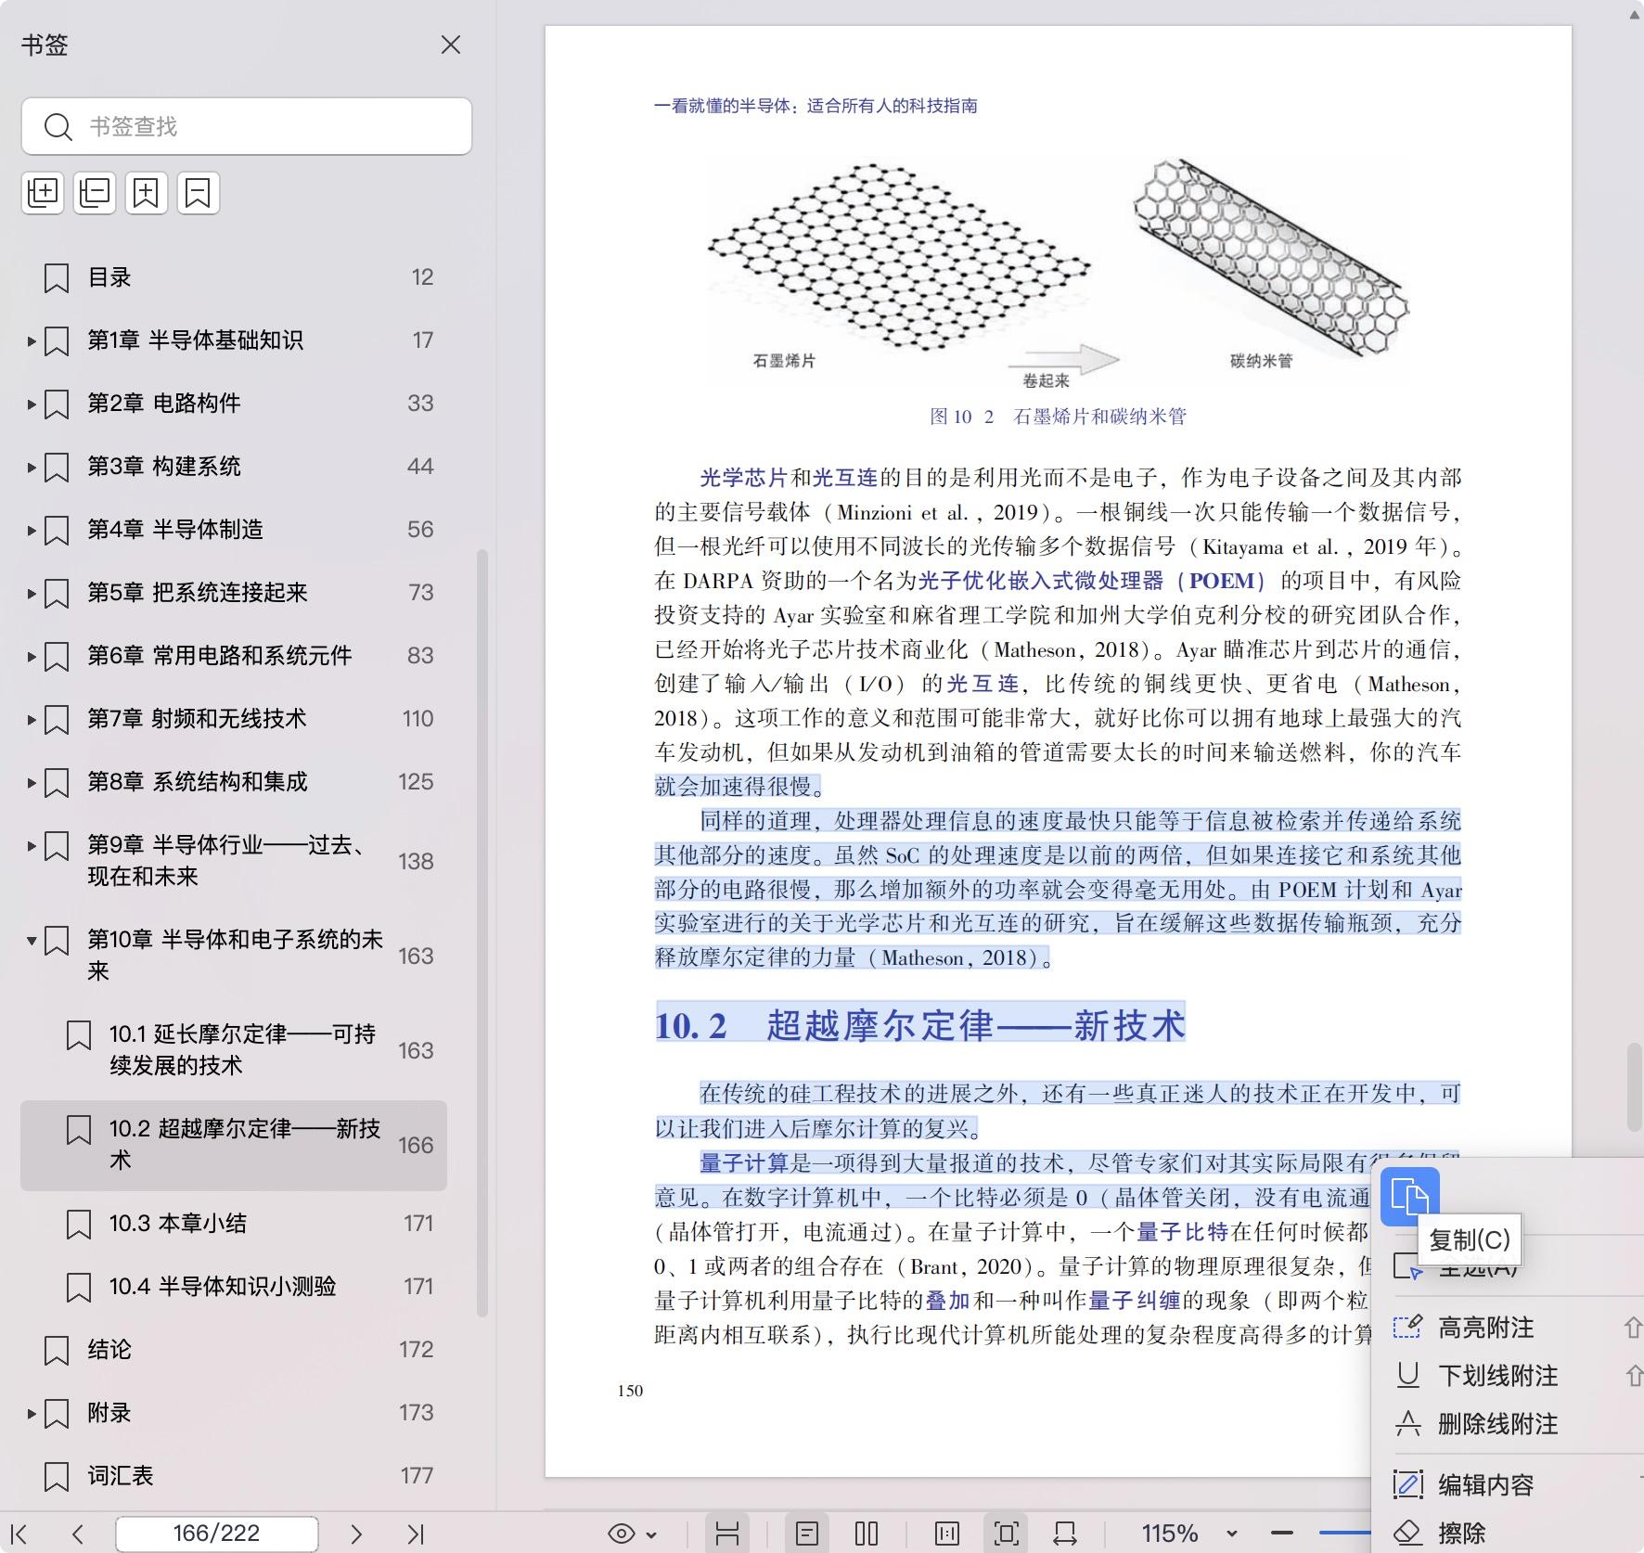Select 下划线附注 in the context menu
The width and height of the screenshot is (1644, 1553).
1497,1376
